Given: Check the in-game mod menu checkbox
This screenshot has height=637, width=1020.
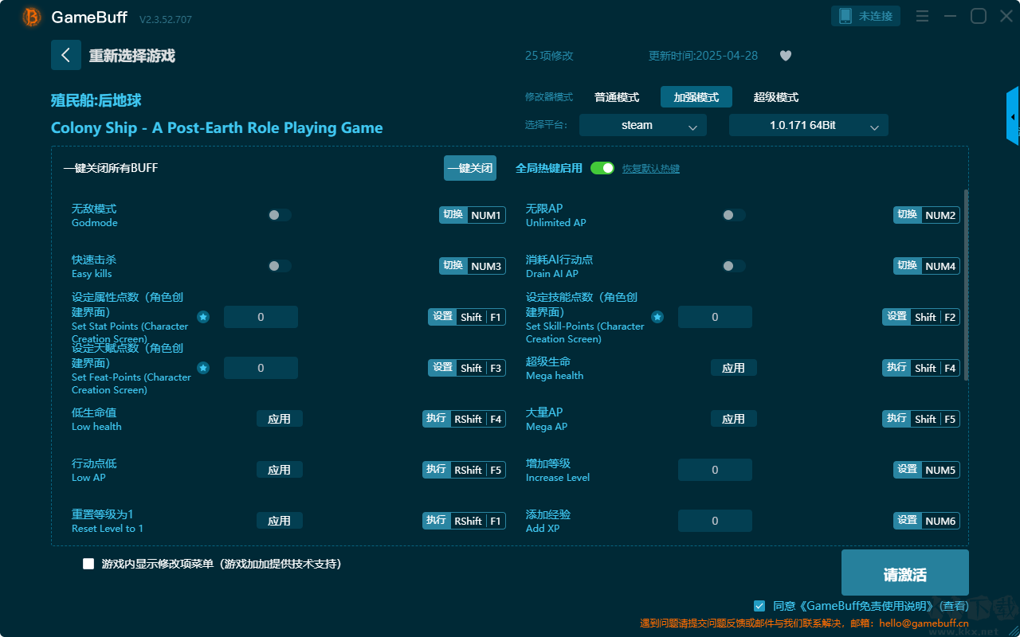Looking at the screenshot, I should (x=88, y=564).
